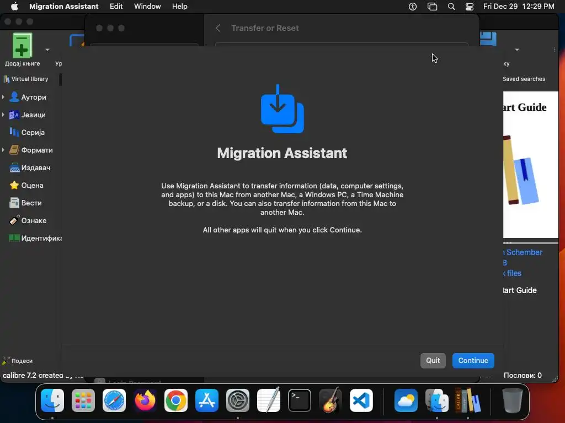Image resolution: width=565 pixels, height=423 pixels.
Task: Open Control Center in menu bar
Action: (x=469, y=7)
